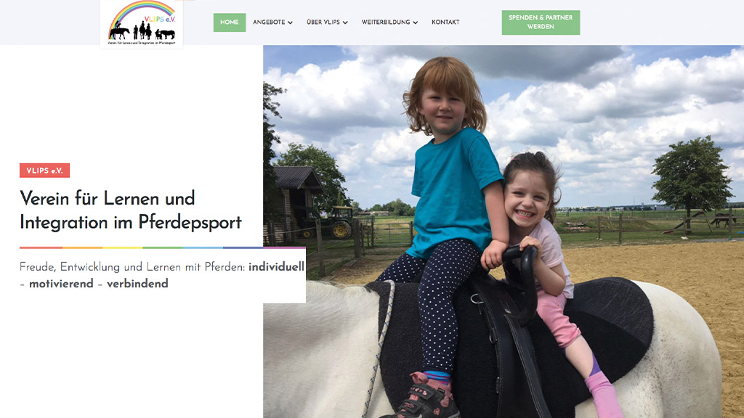Image resolution: width=744 pixels, height=418 pixels.
Task: Click the SPENDEN & PARTNER WERDEN button
Action: 541,22
